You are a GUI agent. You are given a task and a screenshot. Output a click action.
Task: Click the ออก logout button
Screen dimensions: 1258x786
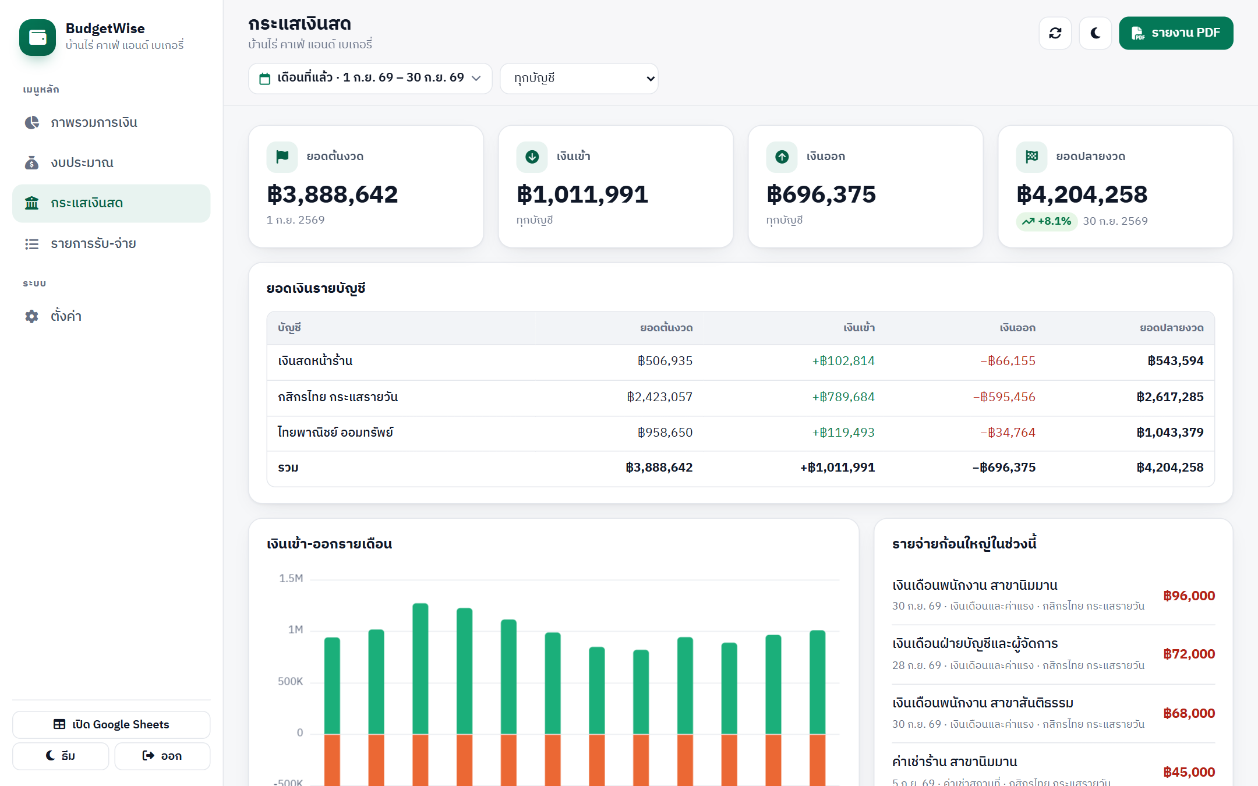pyautogui.click(x=162, y=756)
